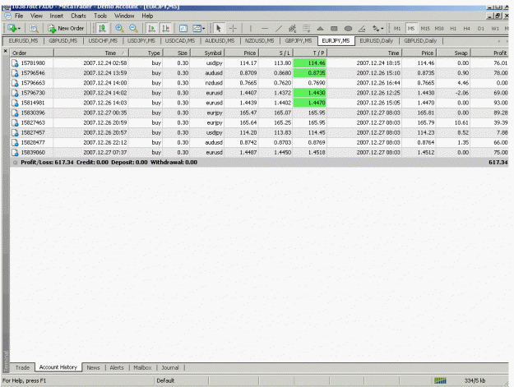Viewport: 514px width, 387px height.
Task: Select the Profit/Loss: 617.34 summary row
Action: tap(259, 163)
